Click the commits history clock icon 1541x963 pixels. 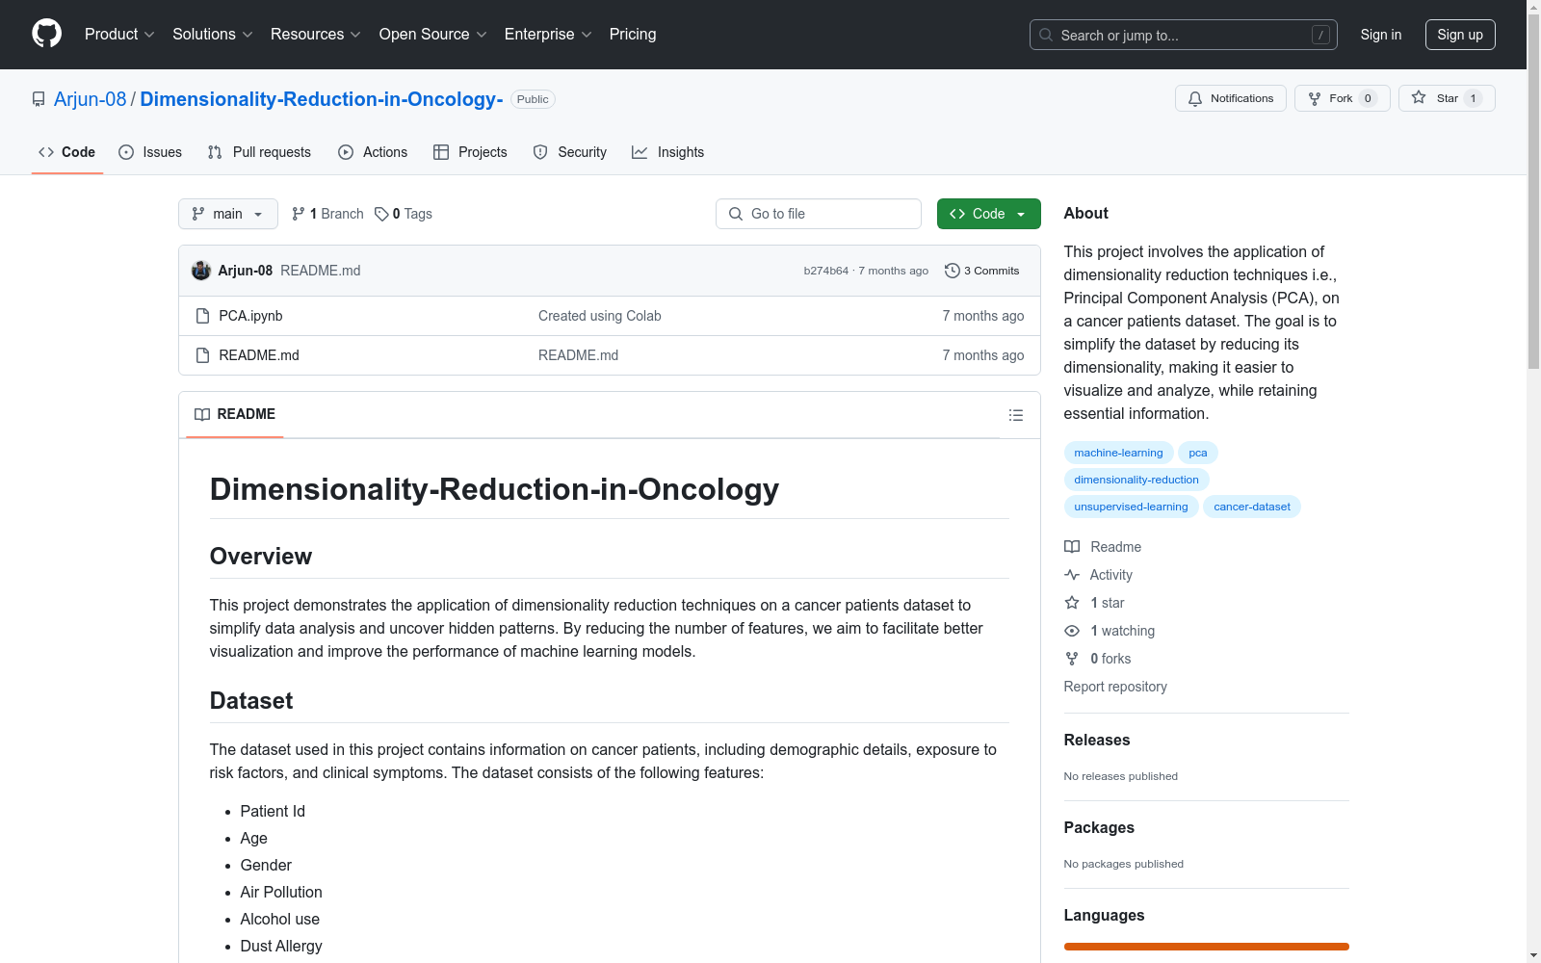coord(953,271)
